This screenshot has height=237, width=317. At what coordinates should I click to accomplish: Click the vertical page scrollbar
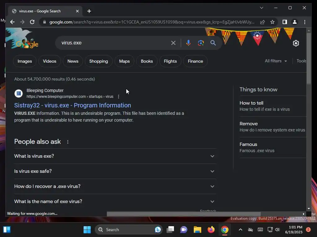point(309,58)
